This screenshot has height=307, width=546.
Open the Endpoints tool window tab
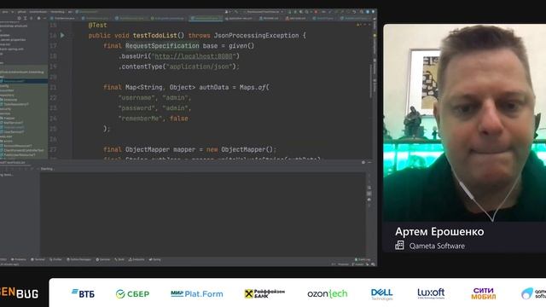click(136, 259)
